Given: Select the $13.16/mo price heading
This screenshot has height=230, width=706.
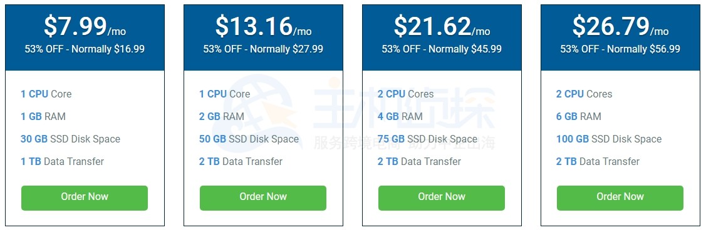Looking at the screenshot, I should point(263,26).
